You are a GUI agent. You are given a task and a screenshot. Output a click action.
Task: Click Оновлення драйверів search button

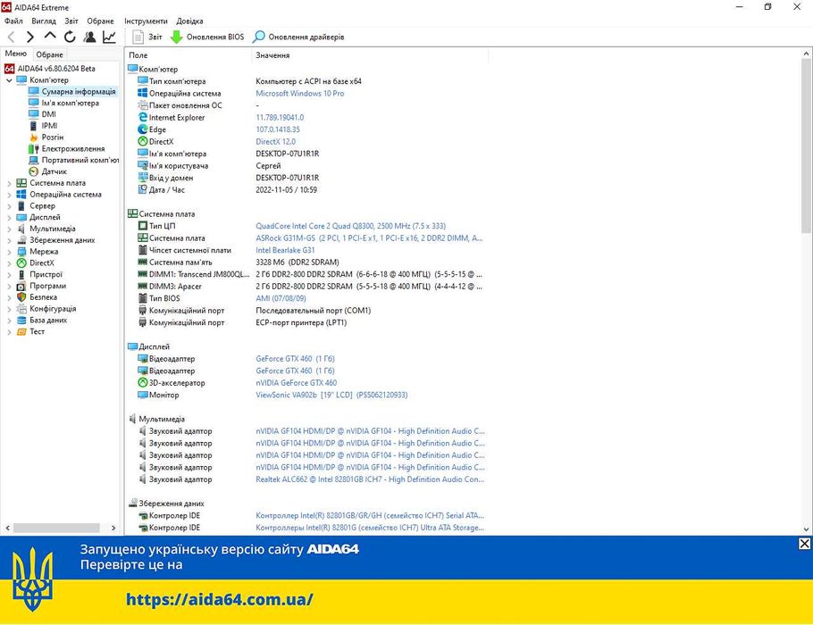coord(298,37)
